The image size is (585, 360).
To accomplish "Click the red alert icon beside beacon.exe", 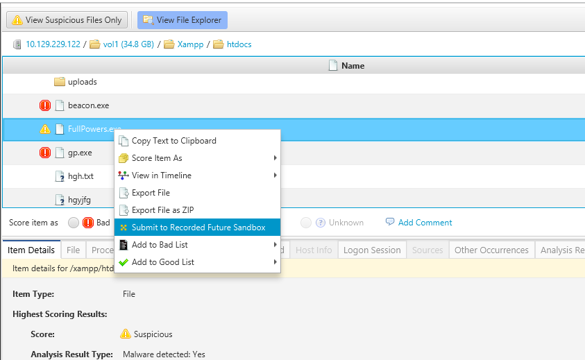I will (45, 105).
